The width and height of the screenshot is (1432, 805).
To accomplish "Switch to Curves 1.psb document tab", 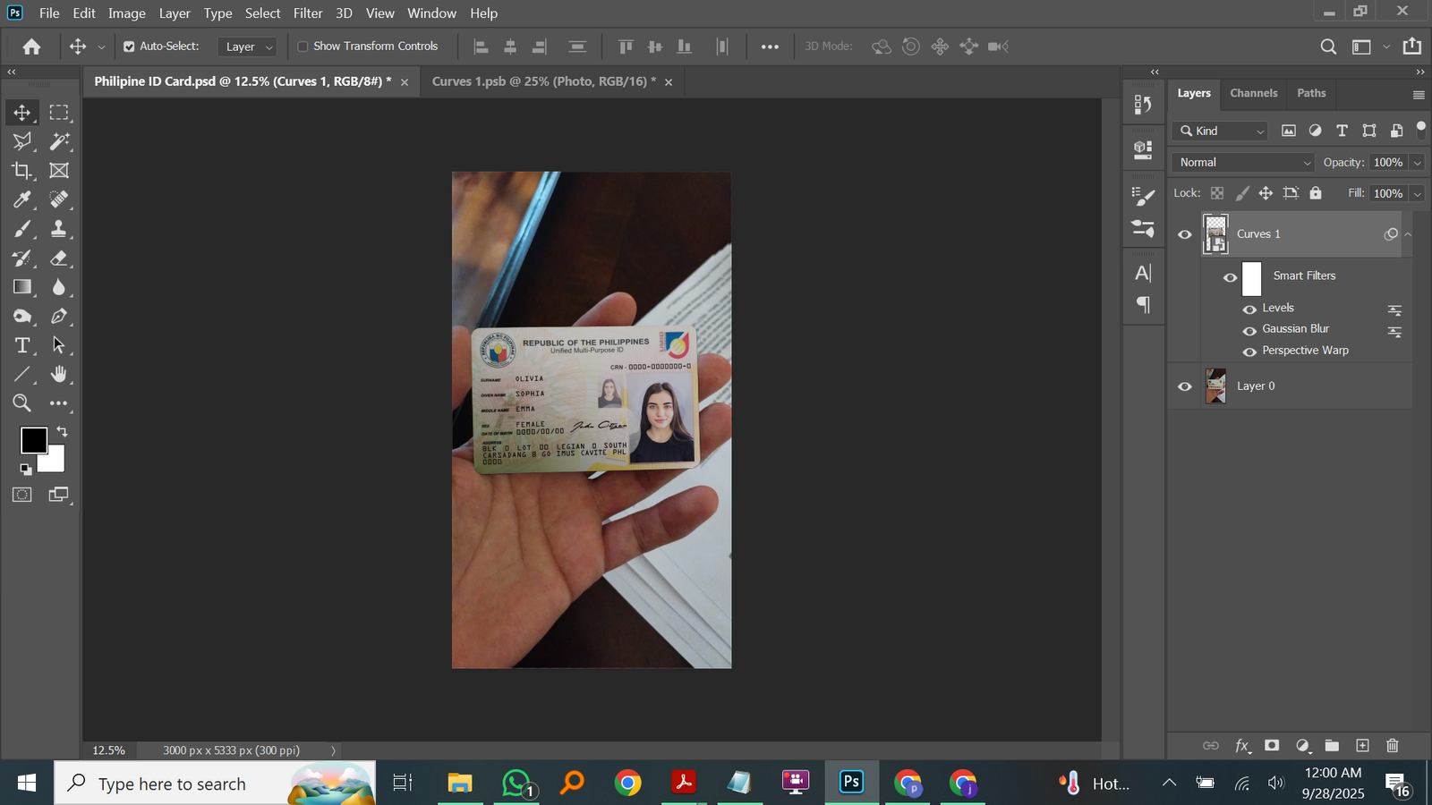I will tap(543, 81).
